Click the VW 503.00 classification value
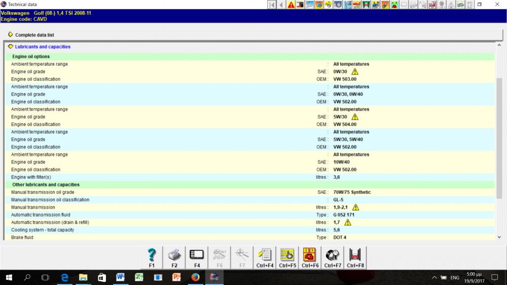The image size is (507, 285). coord(345,79)
